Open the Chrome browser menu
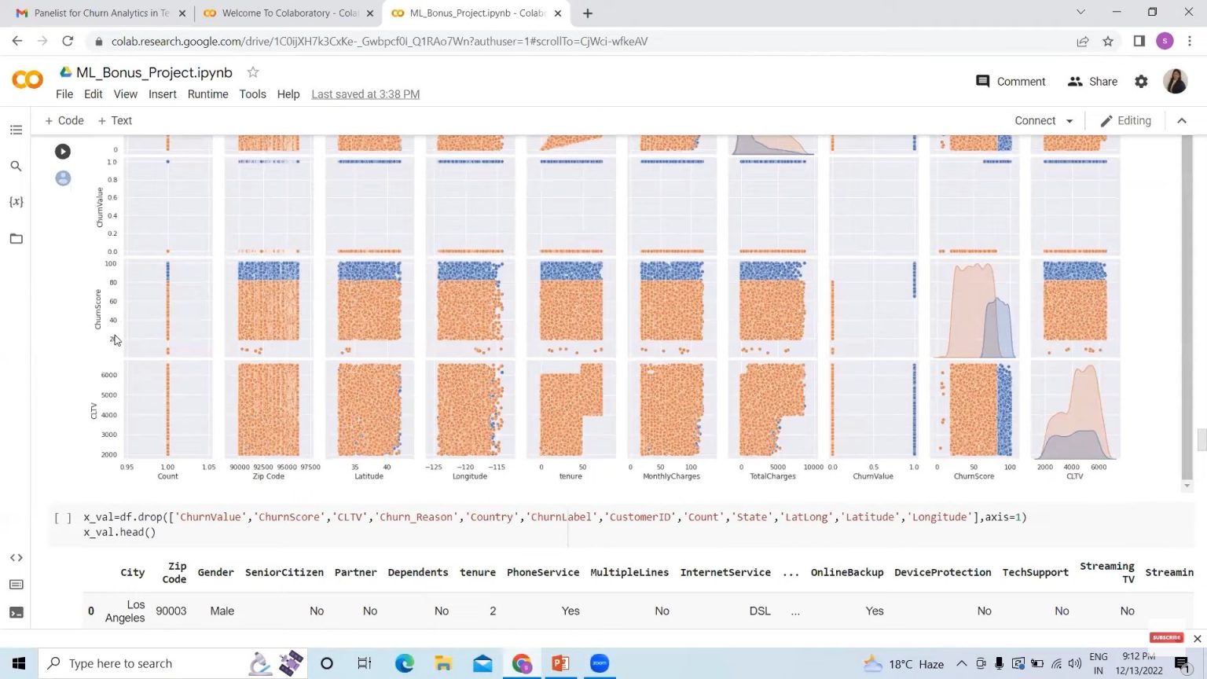 [x=1191, y=41]
